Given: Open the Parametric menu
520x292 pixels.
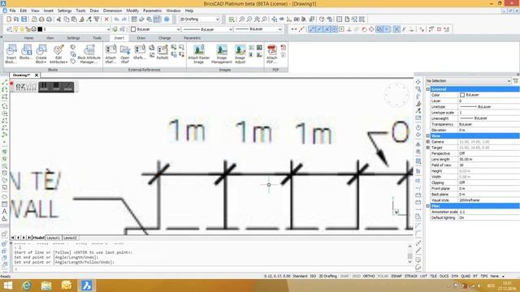Looking at the screenshot, I should [x=153, y=11].
